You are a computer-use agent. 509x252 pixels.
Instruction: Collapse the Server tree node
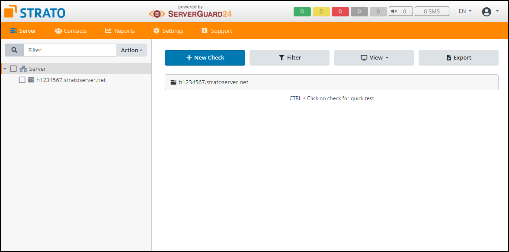[4, 68]
